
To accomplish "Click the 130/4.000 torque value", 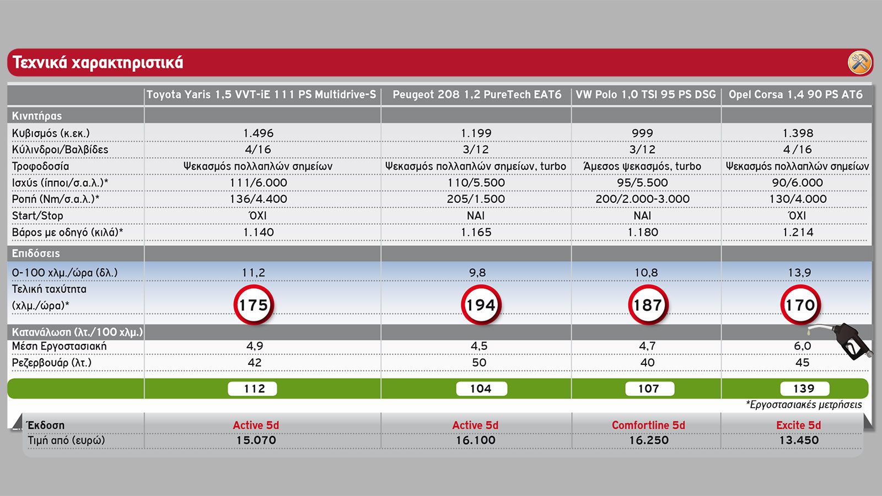I will point(798,199).
